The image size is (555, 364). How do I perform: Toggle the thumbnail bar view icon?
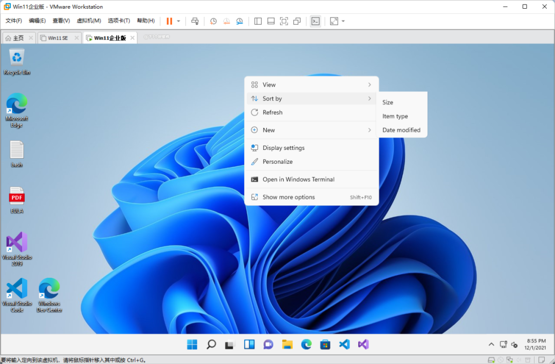pos(271,21)
